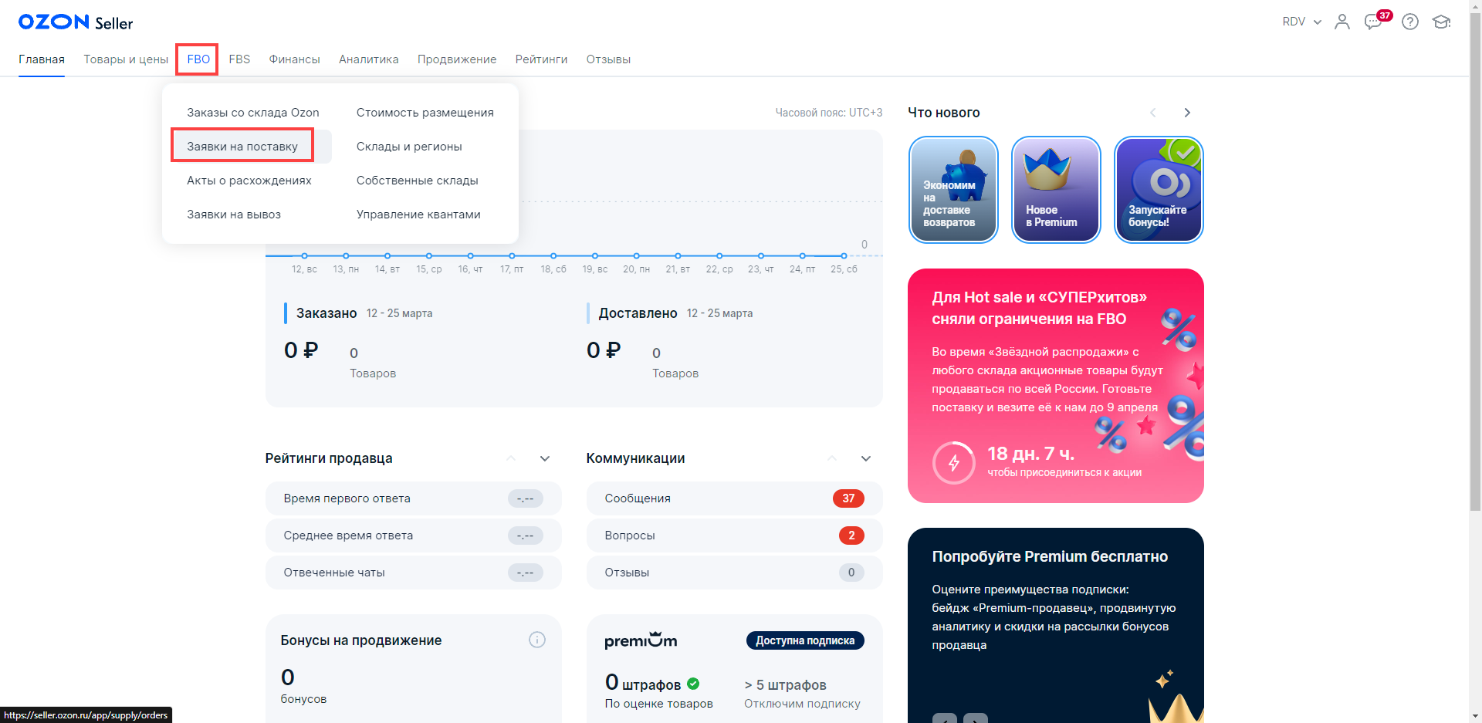Open the Продвижение menu
This screenshot has height=723, width=1482.
click(457, 59)
